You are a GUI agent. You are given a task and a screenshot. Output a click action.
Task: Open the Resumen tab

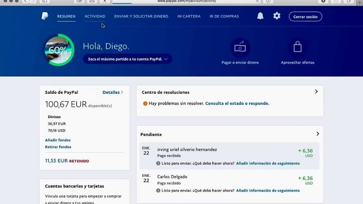click(x=66, y=16)
